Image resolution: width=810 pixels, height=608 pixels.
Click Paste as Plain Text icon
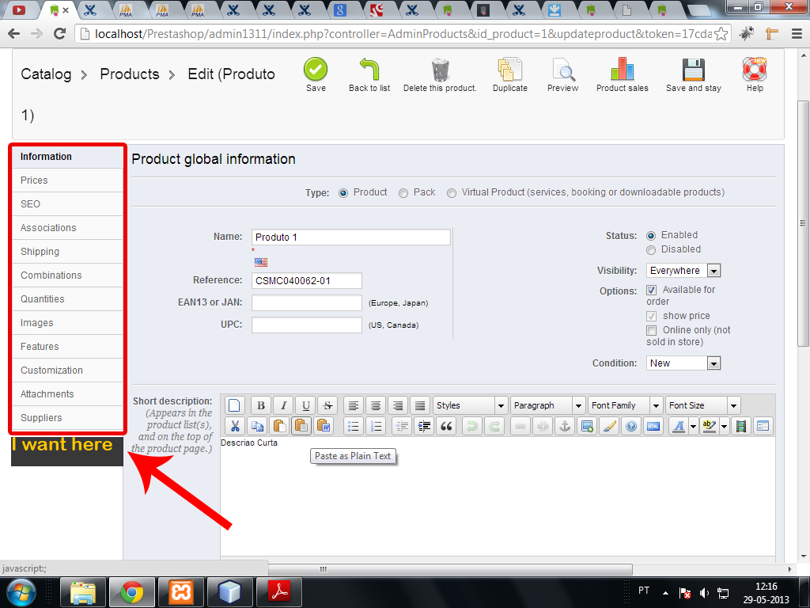click(301, 427)
